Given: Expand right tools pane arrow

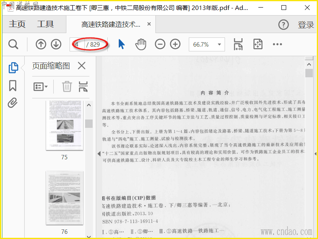Looking at the screenshot, I should [315, 154].
